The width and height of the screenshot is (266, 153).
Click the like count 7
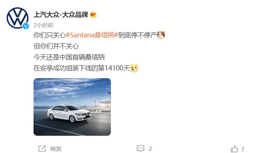coord(243,149)
